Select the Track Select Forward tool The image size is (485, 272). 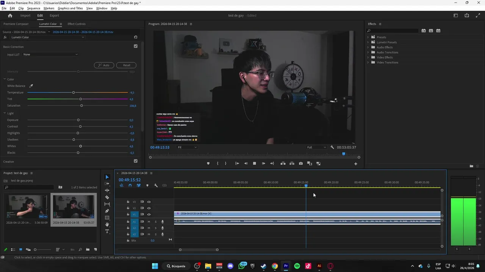pyautogui.click(x=107, y=184)
